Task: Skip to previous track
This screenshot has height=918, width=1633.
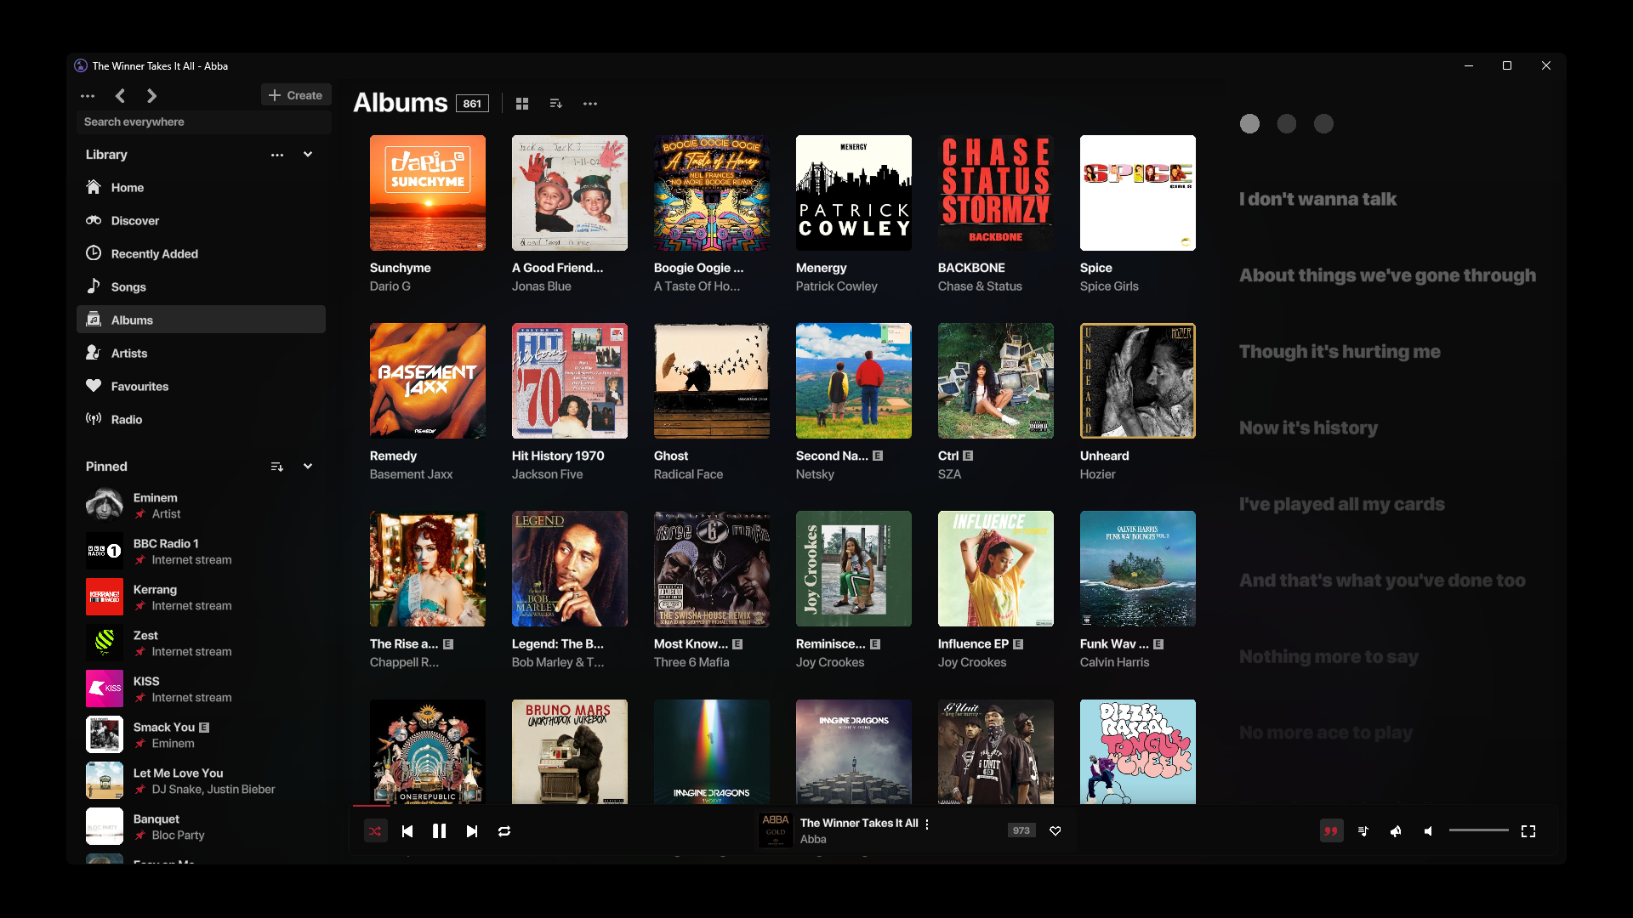Action: coord(407,831)
